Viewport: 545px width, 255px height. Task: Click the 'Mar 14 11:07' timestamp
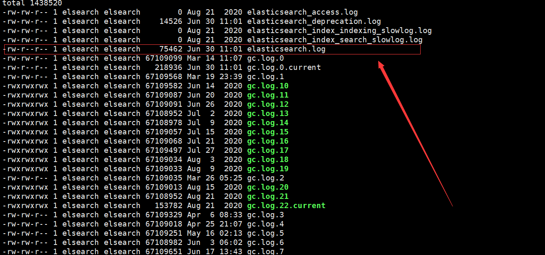coord(215,58)
